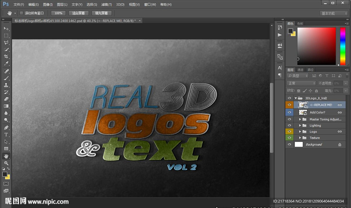
Task: Select the Eyedropper tool
Action: 6,64
